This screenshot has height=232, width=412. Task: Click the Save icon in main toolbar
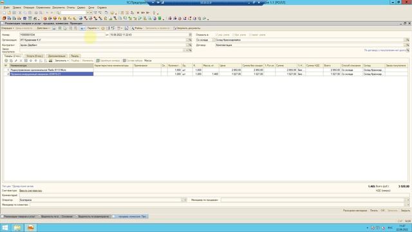point(14,13)
